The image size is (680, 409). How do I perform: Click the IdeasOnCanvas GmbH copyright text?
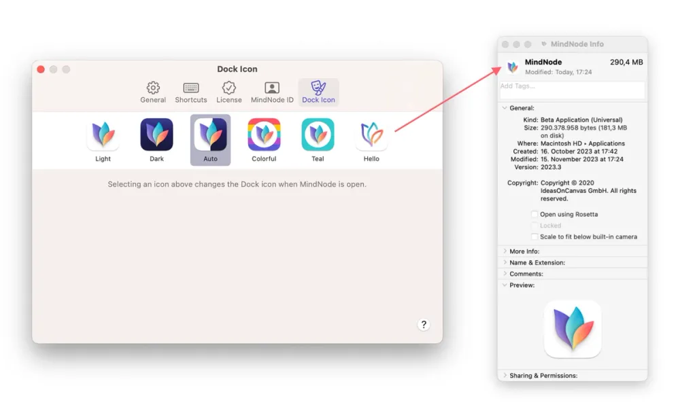[588, 191]
